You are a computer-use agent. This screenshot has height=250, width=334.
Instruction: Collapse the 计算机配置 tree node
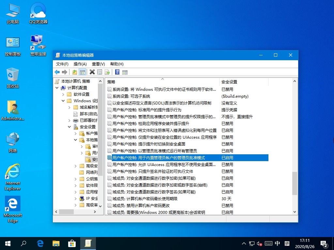[x=56, y=88]
